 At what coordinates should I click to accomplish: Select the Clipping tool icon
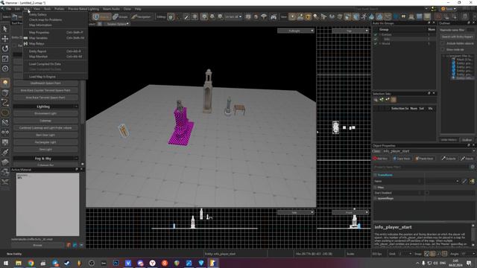pos(5,122)
